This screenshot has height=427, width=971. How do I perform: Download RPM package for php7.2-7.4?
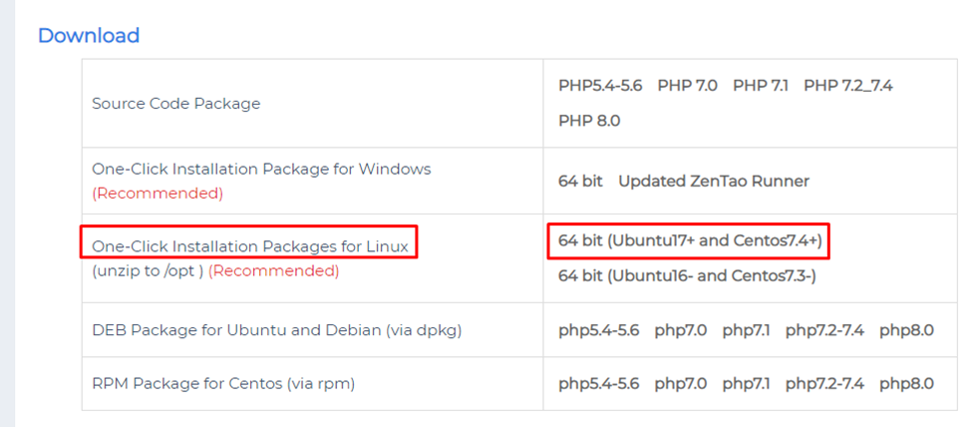pos(824,384)
